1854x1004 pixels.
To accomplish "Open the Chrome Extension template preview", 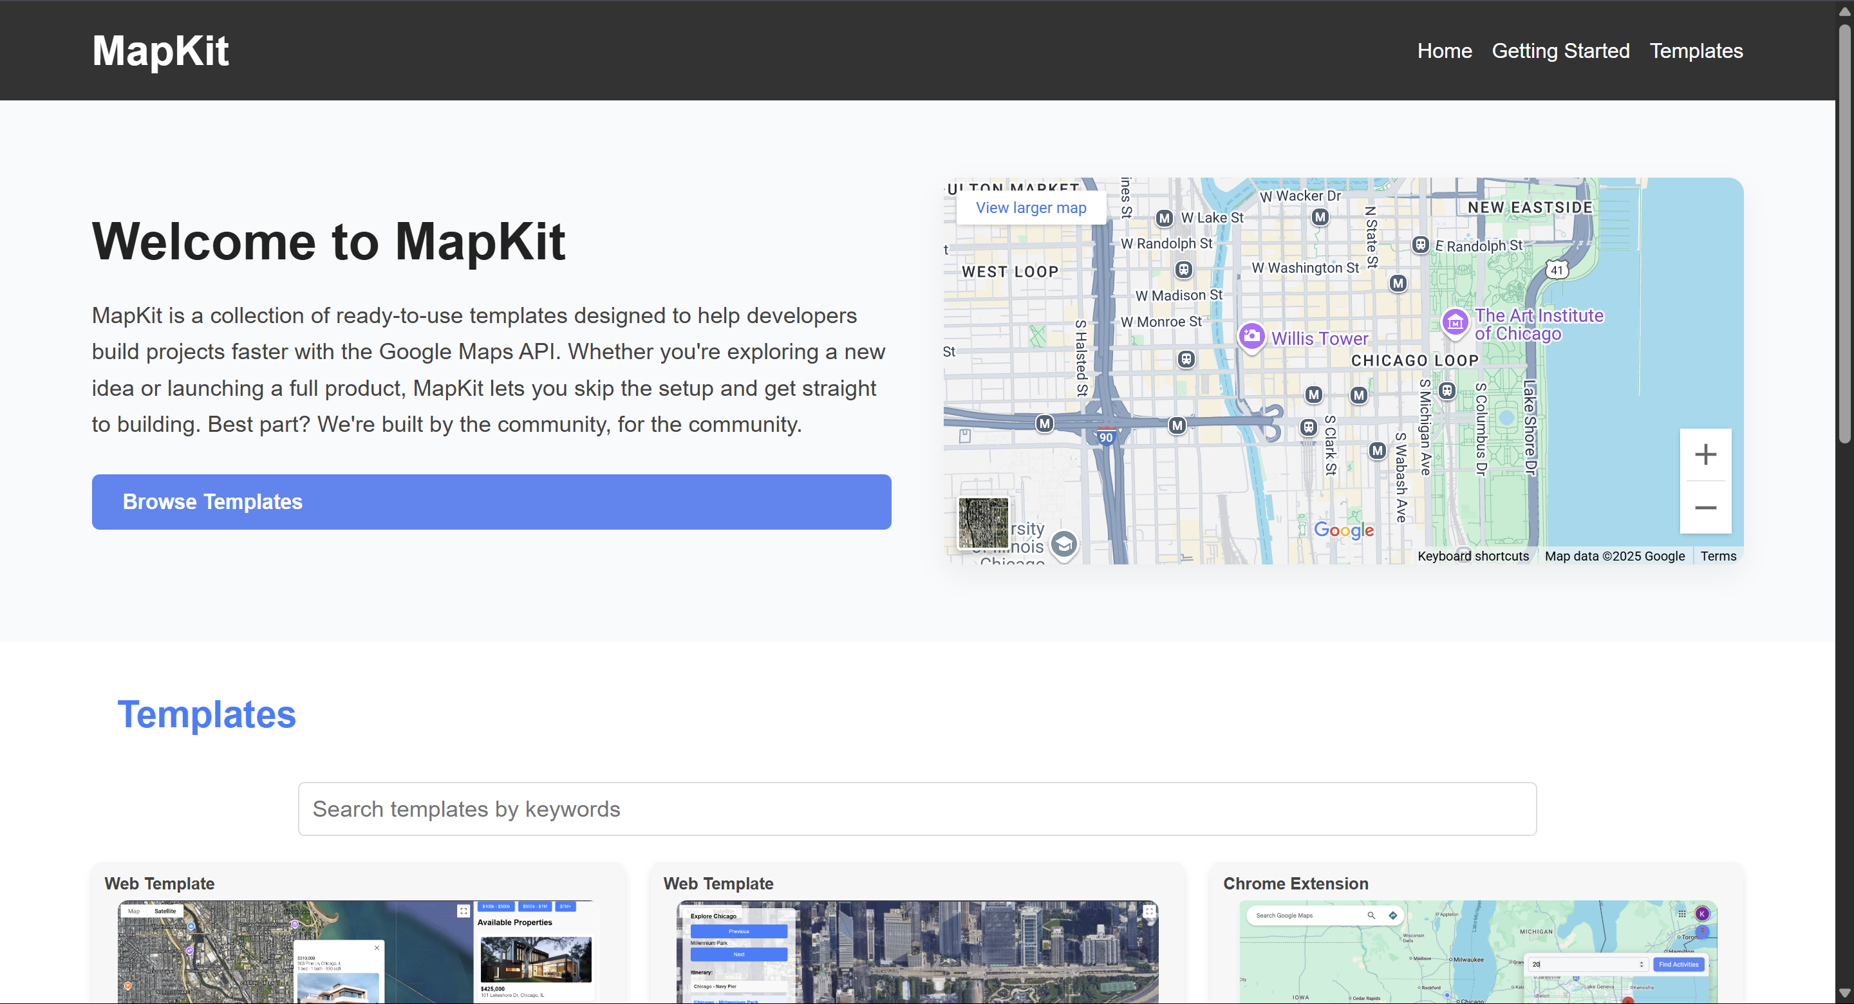I will point(1477,951).
